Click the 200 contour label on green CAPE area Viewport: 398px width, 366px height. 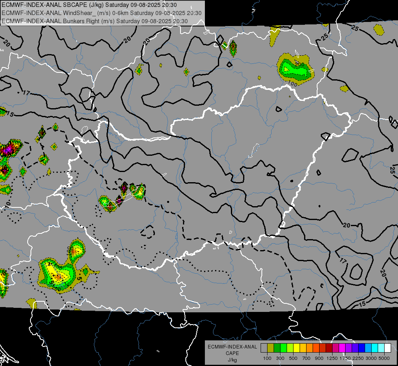point(300,65)
